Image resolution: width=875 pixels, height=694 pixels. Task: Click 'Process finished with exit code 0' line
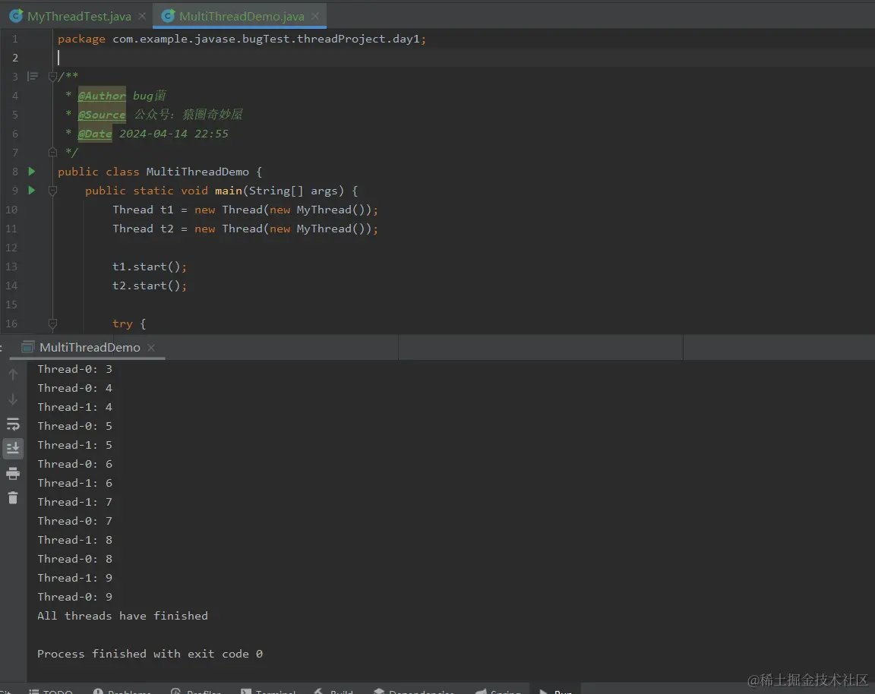150,653
